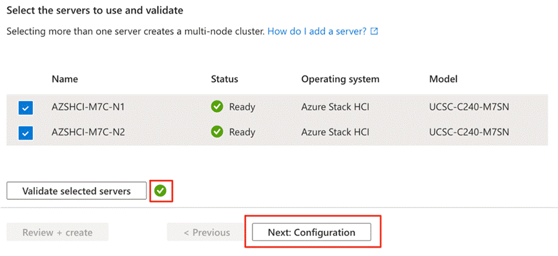Select the AZSHCI-M7C-N1 server name

click(88, 106)
